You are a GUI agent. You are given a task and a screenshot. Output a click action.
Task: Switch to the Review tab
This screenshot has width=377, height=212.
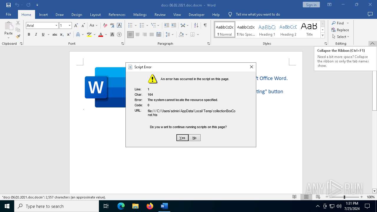[160, 14]
